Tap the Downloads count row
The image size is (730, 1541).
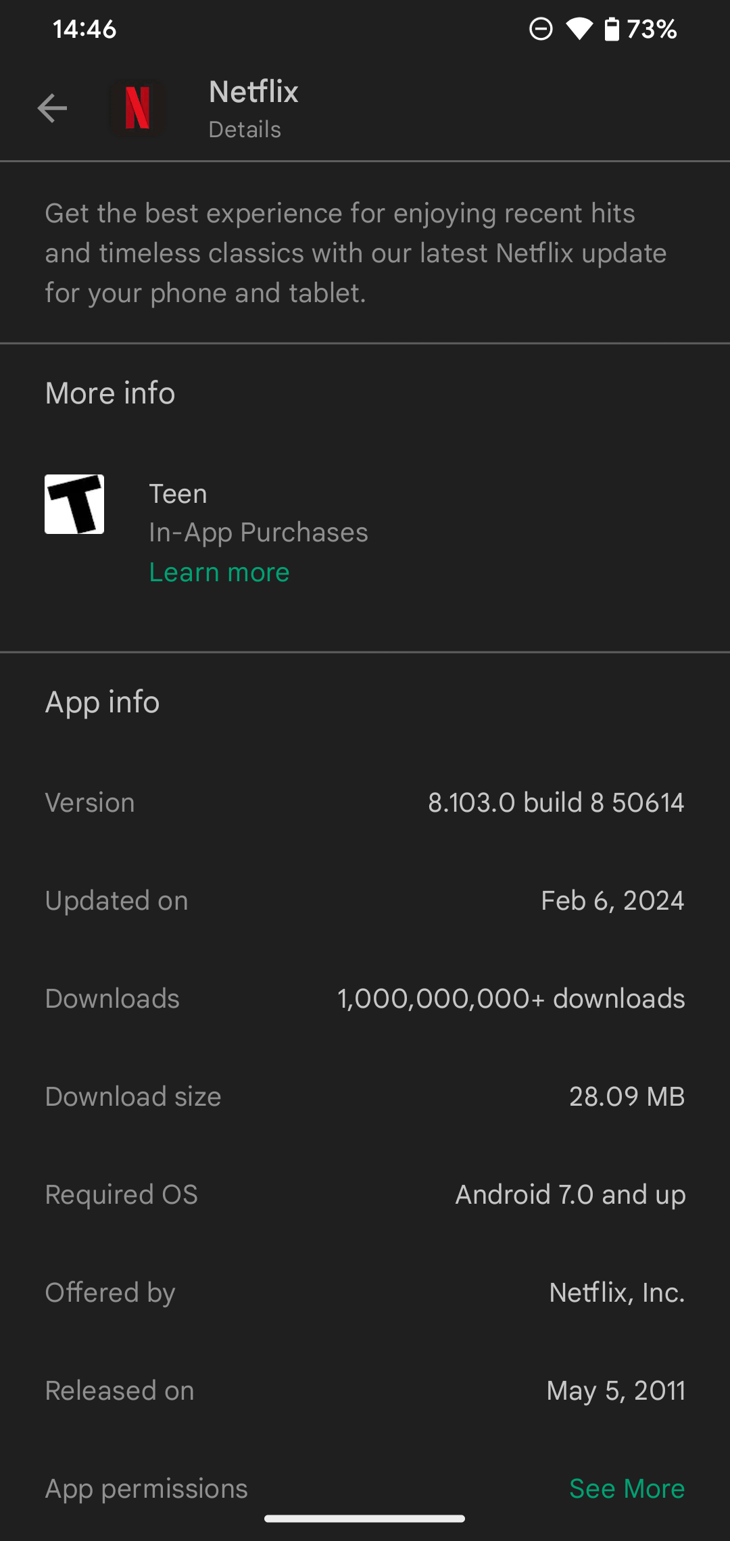pos(365,998)
